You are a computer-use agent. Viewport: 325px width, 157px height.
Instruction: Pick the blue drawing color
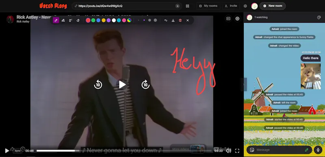pyautogui.click(x=98, y=20)
